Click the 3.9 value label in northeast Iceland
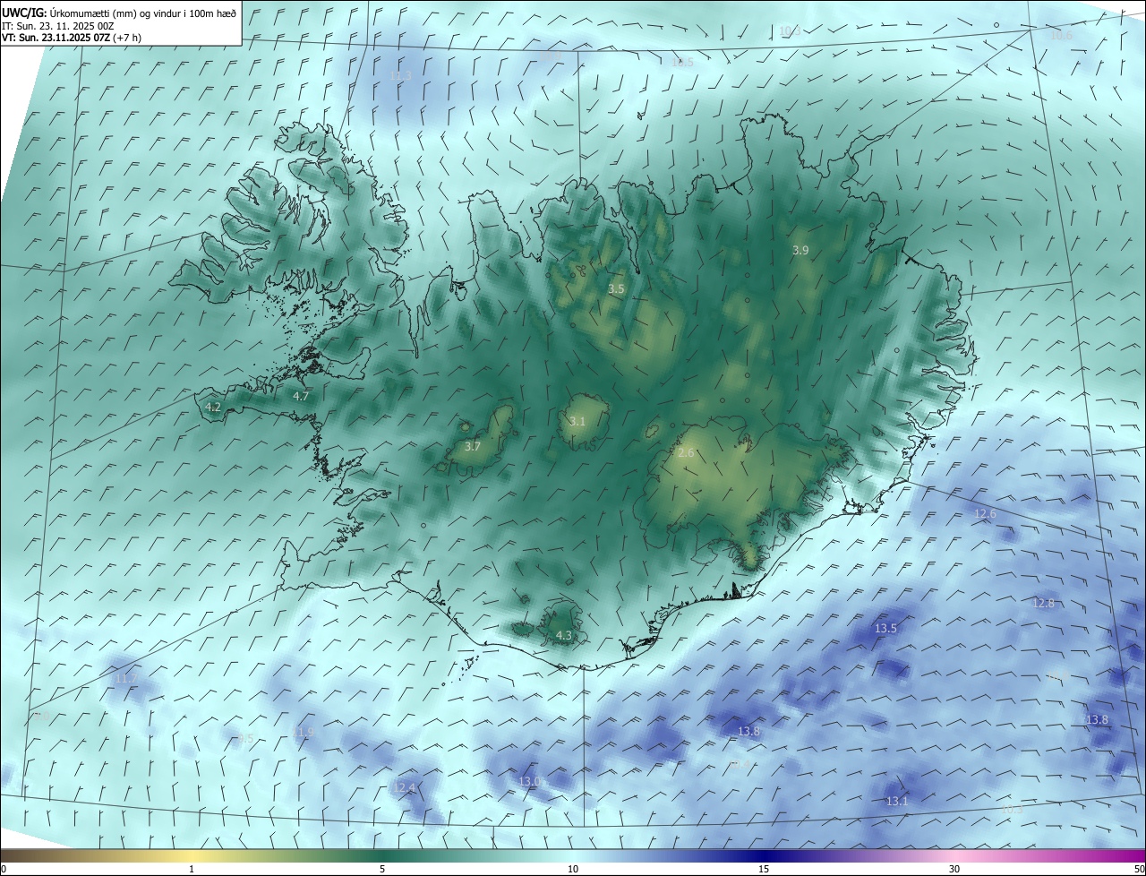 point(800,251)
